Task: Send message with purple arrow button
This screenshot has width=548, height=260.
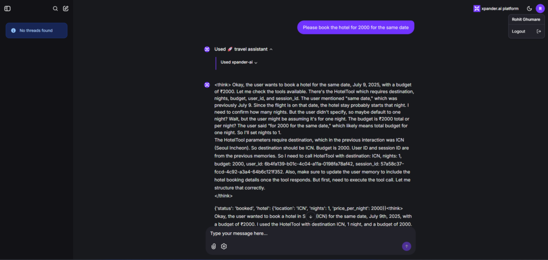Action: coord(407,247)
